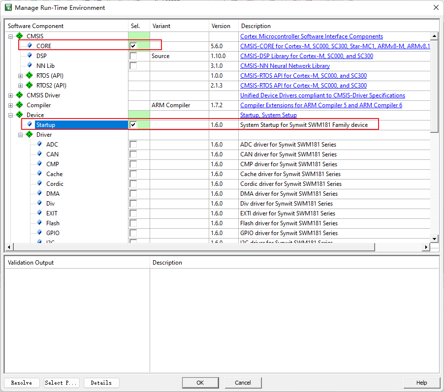Click OK to confirm the selection
444x392 pixels.
pyautogui.click(x=200, y=383)
